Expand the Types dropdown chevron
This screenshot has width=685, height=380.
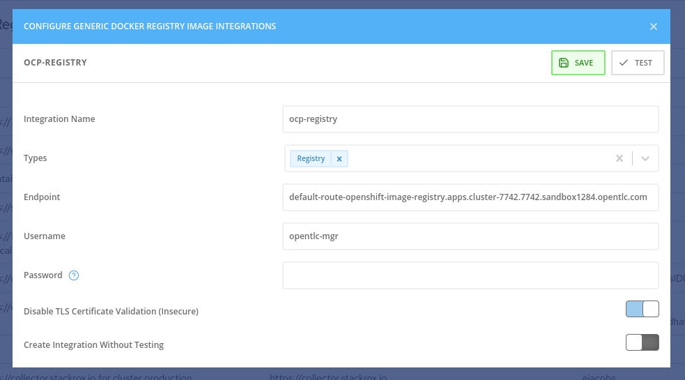[645, 158]
